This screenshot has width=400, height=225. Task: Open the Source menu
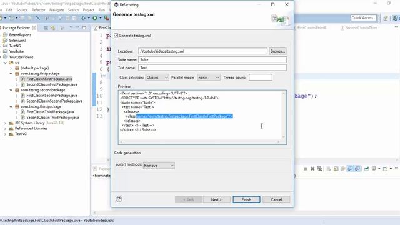click(x=22, y=10)
